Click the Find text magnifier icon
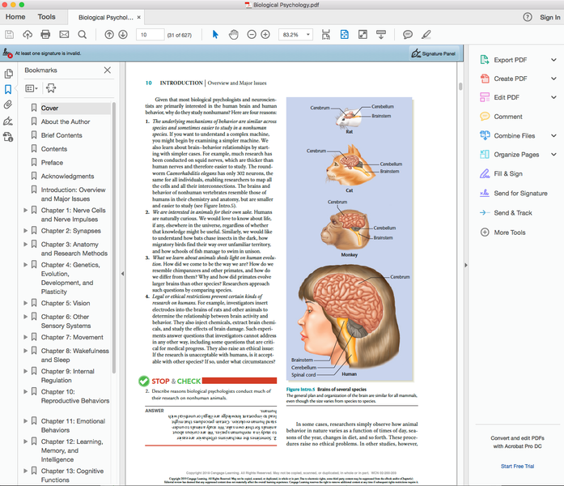Viewport: 564px width, 486px height. pos(83,35)
